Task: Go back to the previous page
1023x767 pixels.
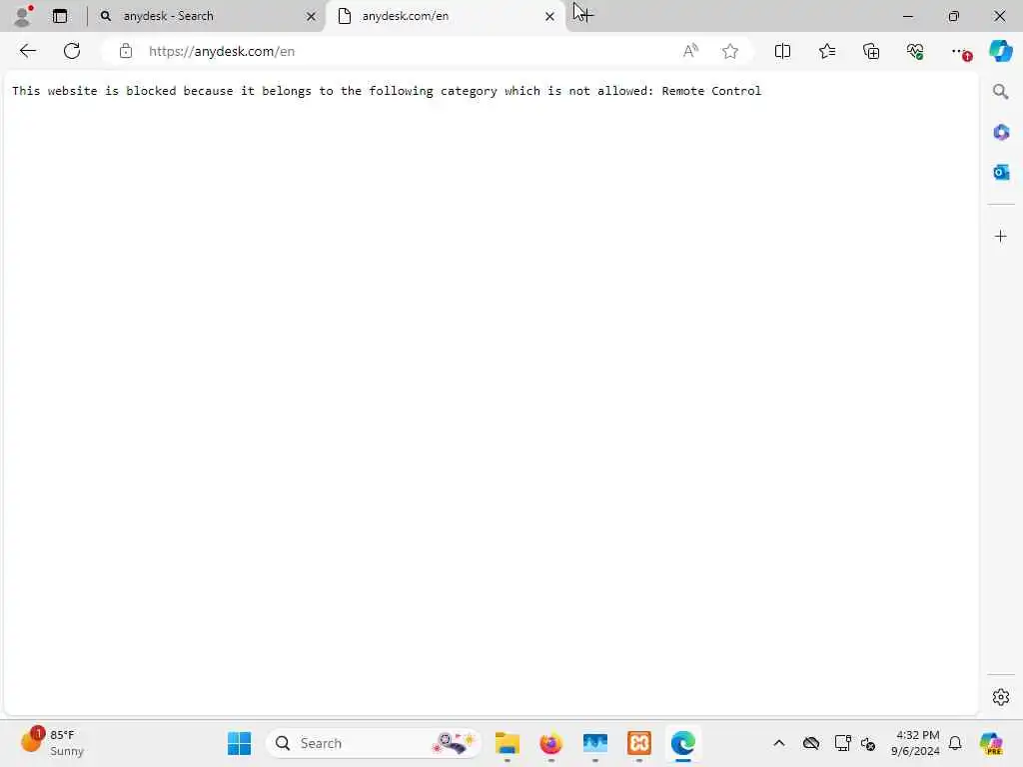Action: pos(27,51)
